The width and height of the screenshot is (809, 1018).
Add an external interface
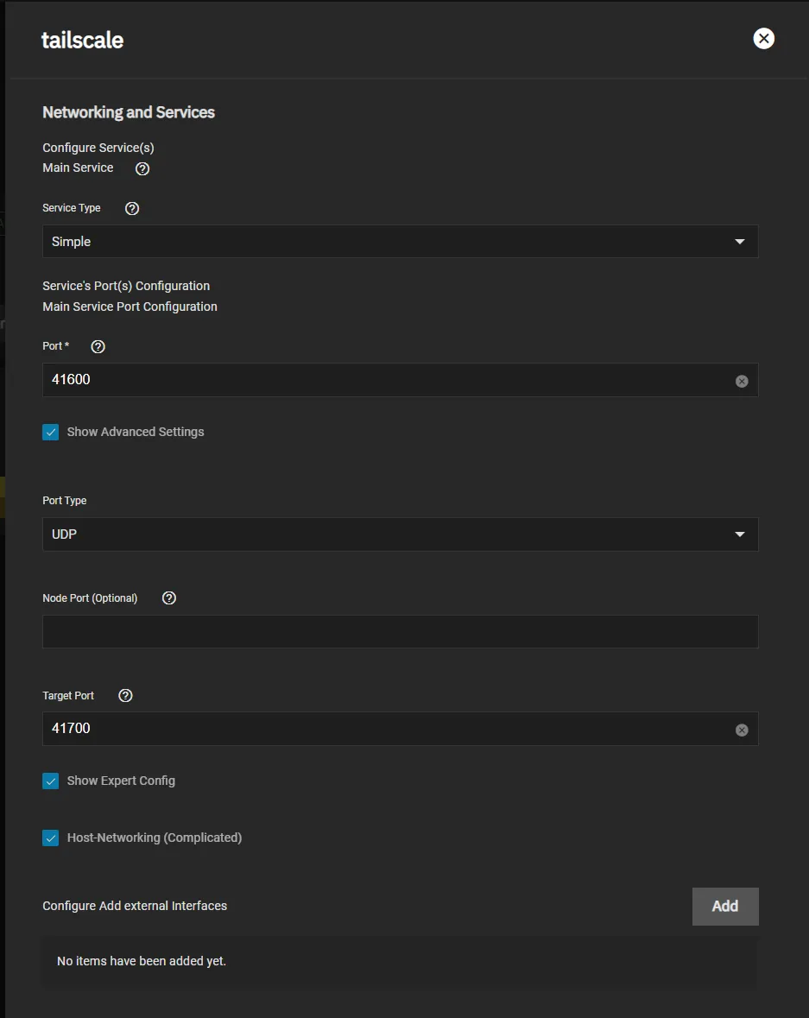(724, 906)
